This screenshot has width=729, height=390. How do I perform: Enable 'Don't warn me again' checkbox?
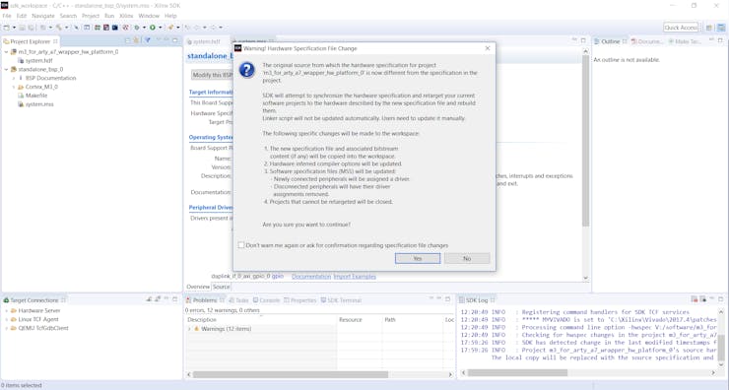click(241, 245)
